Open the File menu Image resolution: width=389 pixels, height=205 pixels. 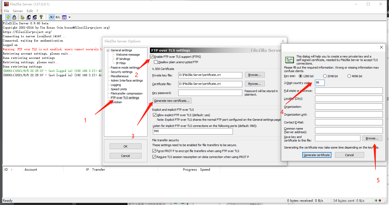pyautogui.click(x=6, y=11)
